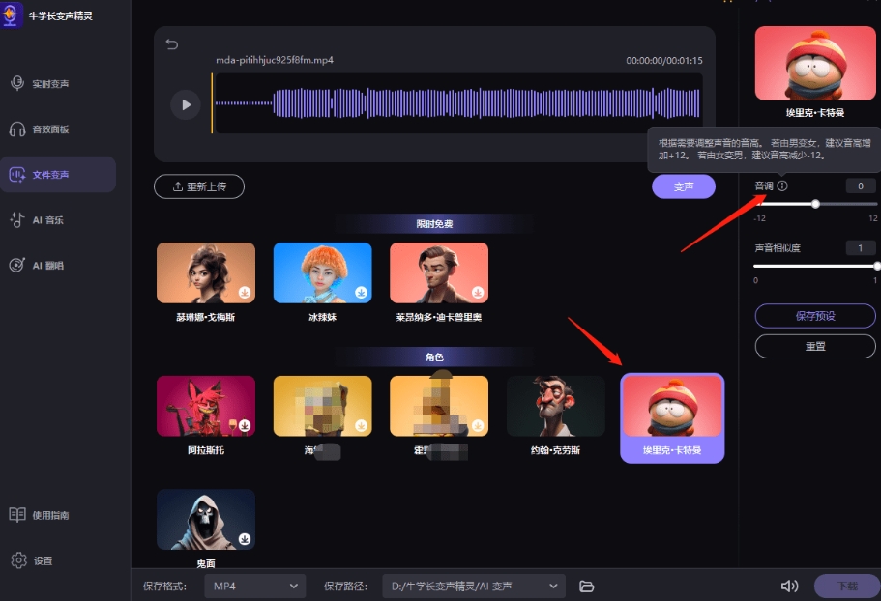Click the purple 变声 convert button
Viewport: 881px width, 601px height.
[x=683, y=186]
